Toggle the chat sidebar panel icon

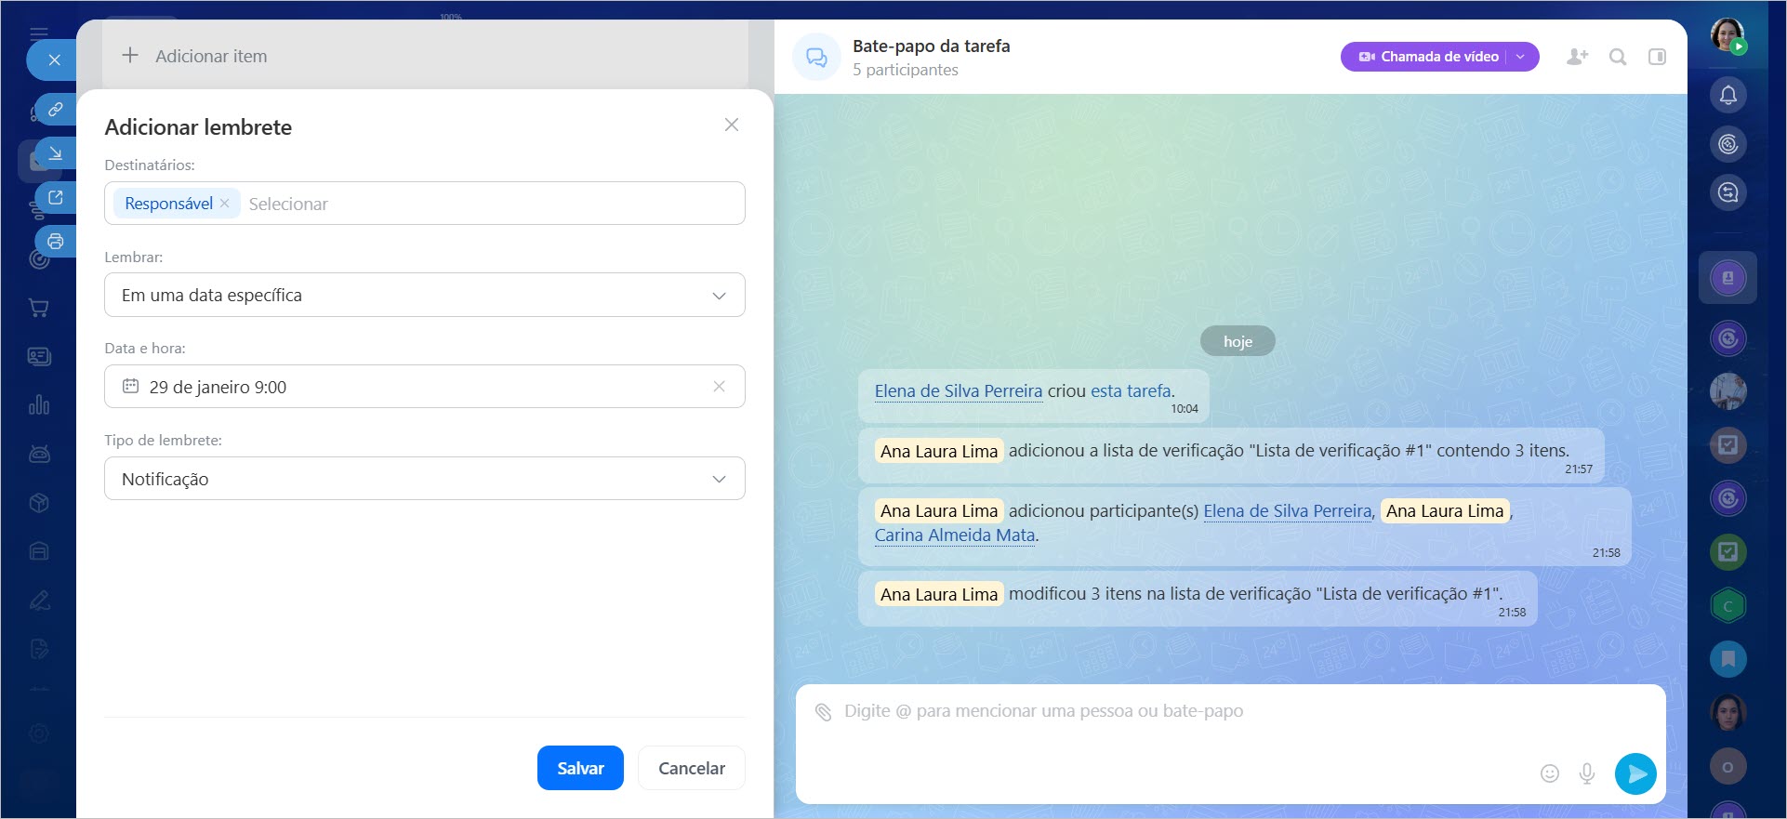1657,57
